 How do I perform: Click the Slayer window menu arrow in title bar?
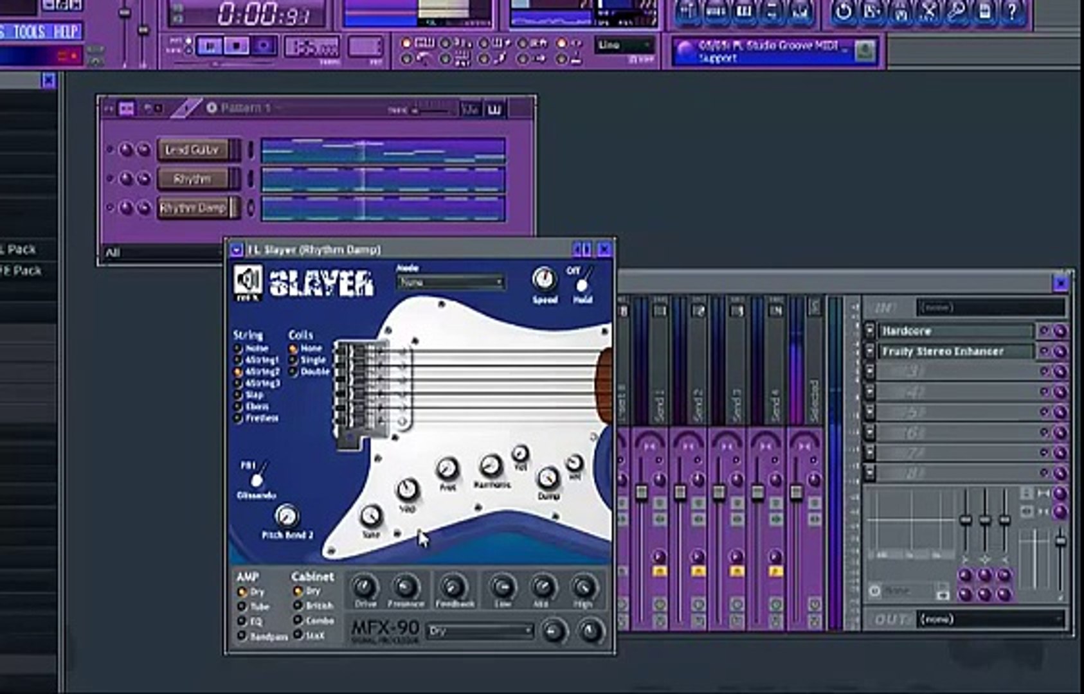click(236, 249)
